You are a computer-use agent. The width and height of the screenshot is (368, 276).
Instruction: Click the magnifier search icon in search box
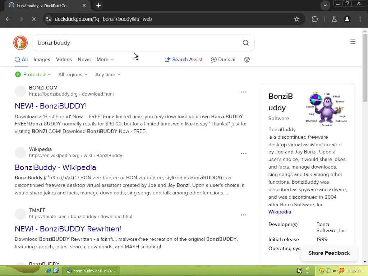245,43
